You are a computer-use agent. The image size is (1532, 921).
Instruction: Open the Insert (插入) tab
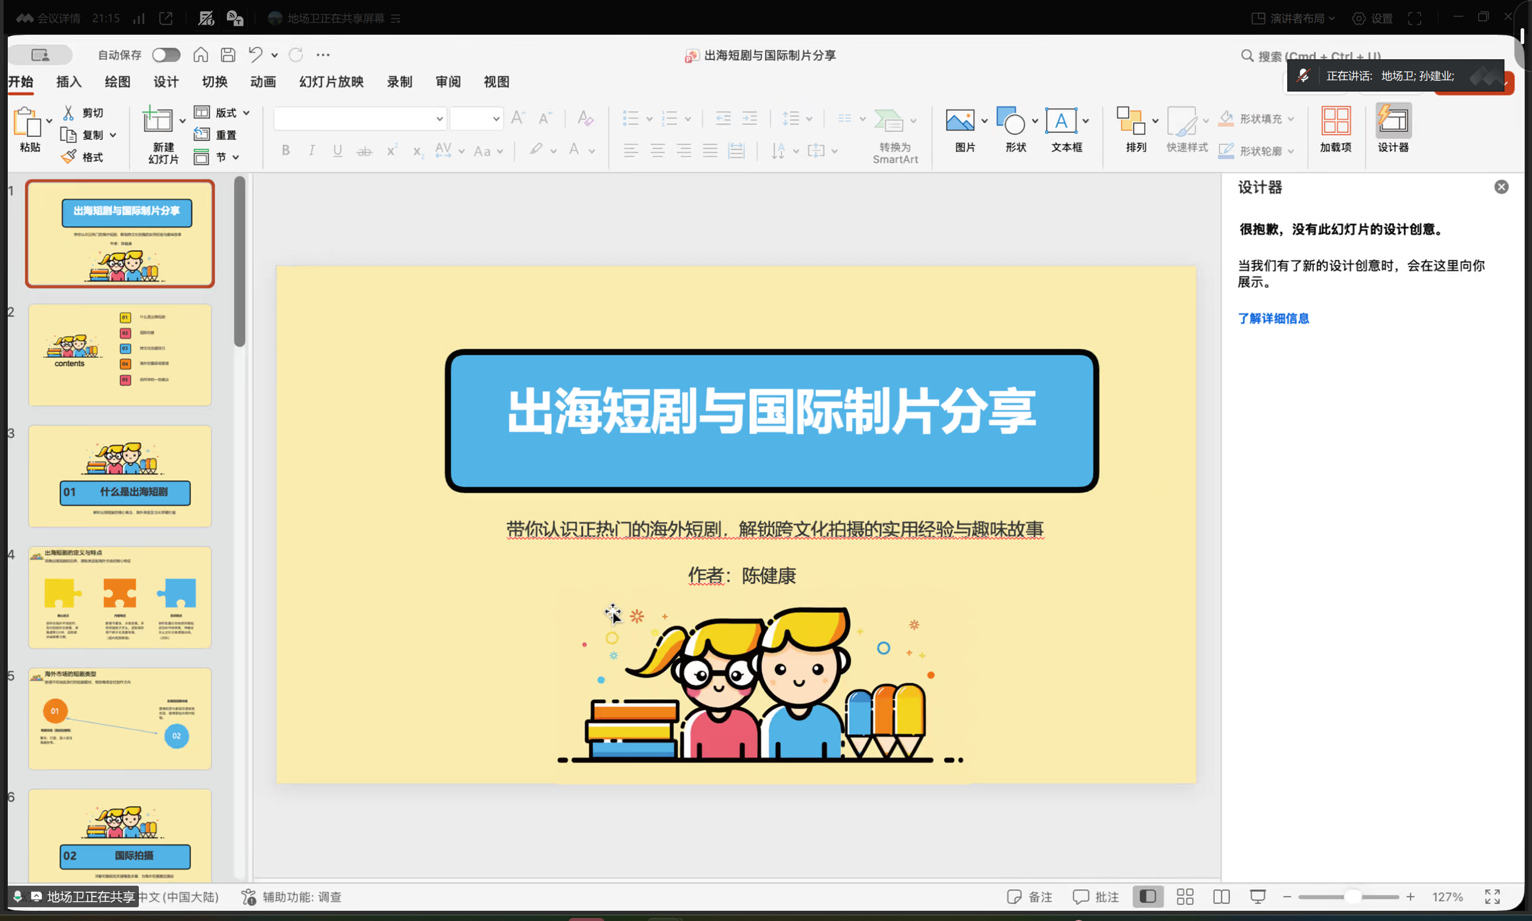(69, 82)
